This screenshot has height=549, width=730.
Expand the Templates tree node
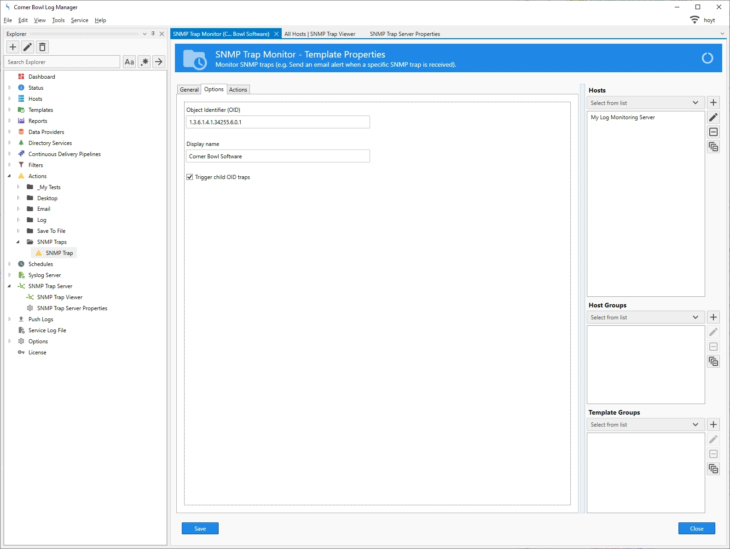(10, 110)
